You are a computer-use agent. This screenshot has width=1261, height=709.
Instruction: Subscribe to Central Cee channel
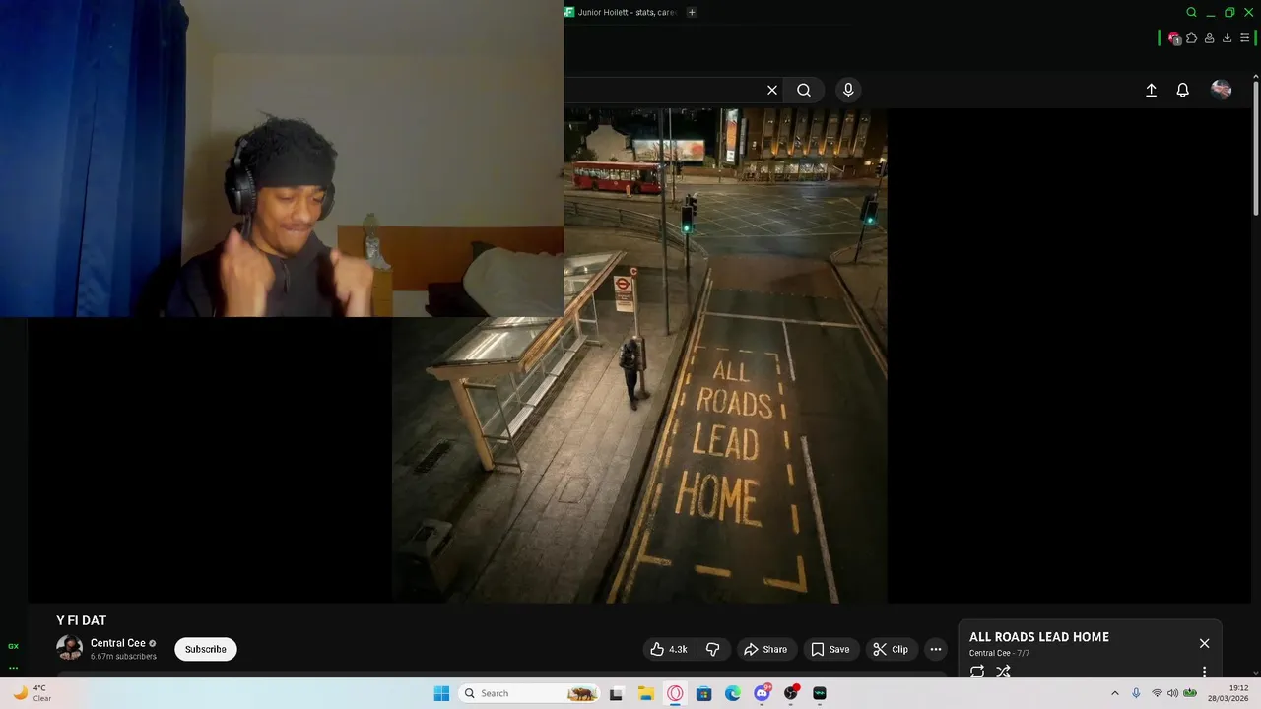(x=206, y=649)
